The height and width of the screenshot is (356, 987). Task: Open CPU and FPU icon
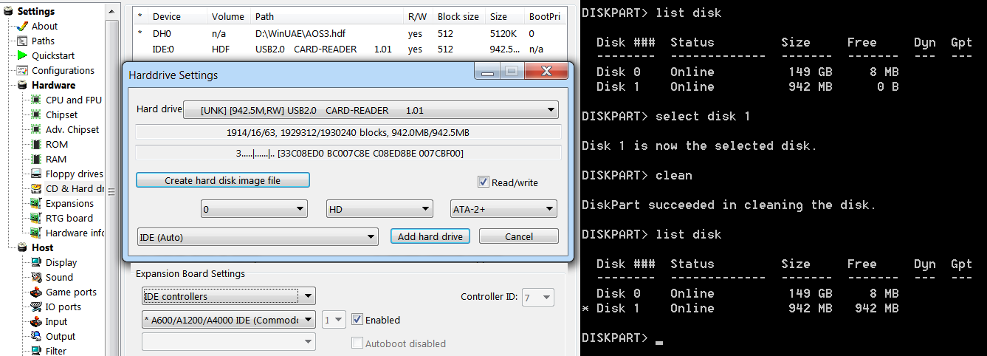click(x=35, y=100)
